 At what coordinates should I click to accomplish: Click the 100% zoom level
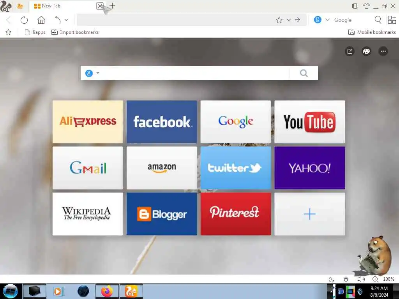coord(388,279)
